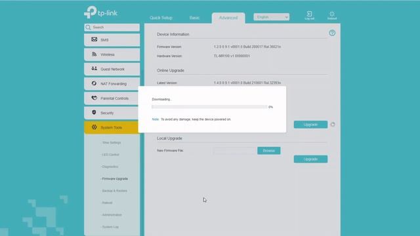Click the Local Upgrade button

pyautogui.click(x=310, y=159)
